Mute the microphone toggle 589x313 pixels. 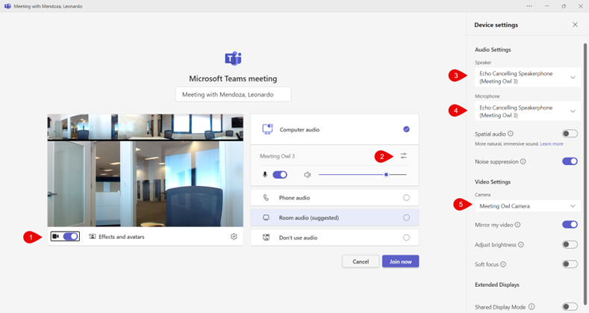(280, 175)
